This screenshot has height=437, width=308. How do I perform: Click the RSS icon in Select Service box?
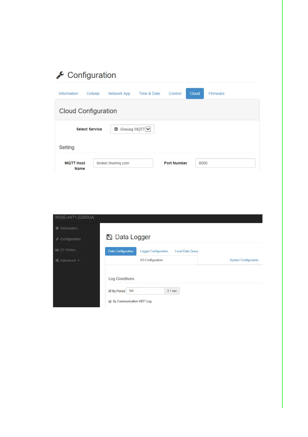[116, 129]
